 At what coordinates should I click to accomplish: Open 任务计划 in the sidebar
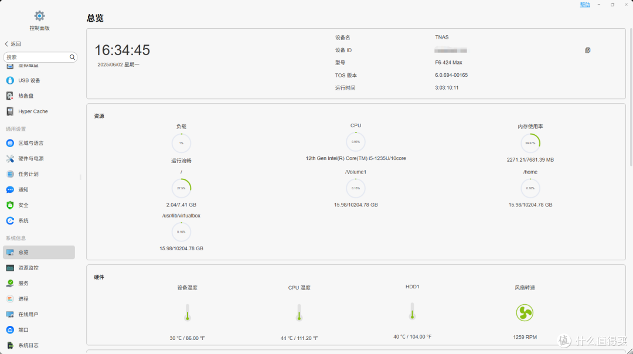point(39,175)
